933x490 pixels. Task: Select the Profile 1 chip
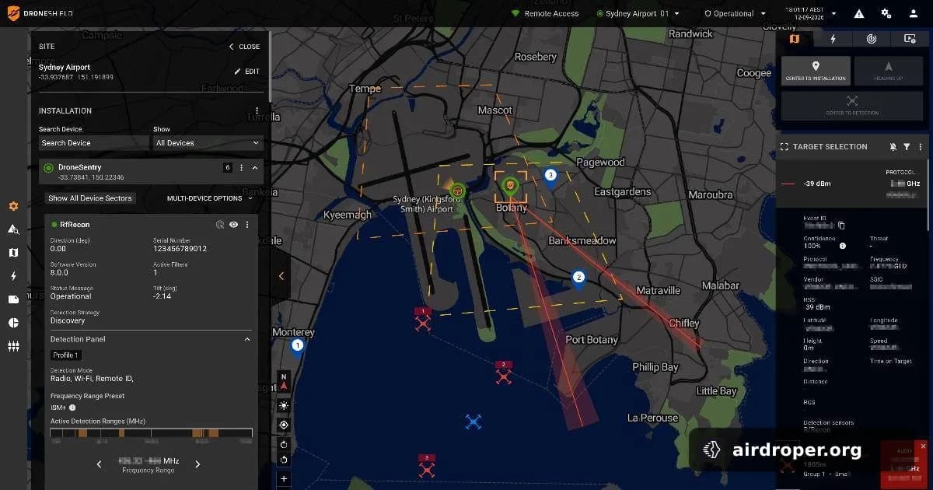66,355
